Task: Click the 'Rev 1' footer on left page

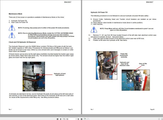Action: (10, 109)
